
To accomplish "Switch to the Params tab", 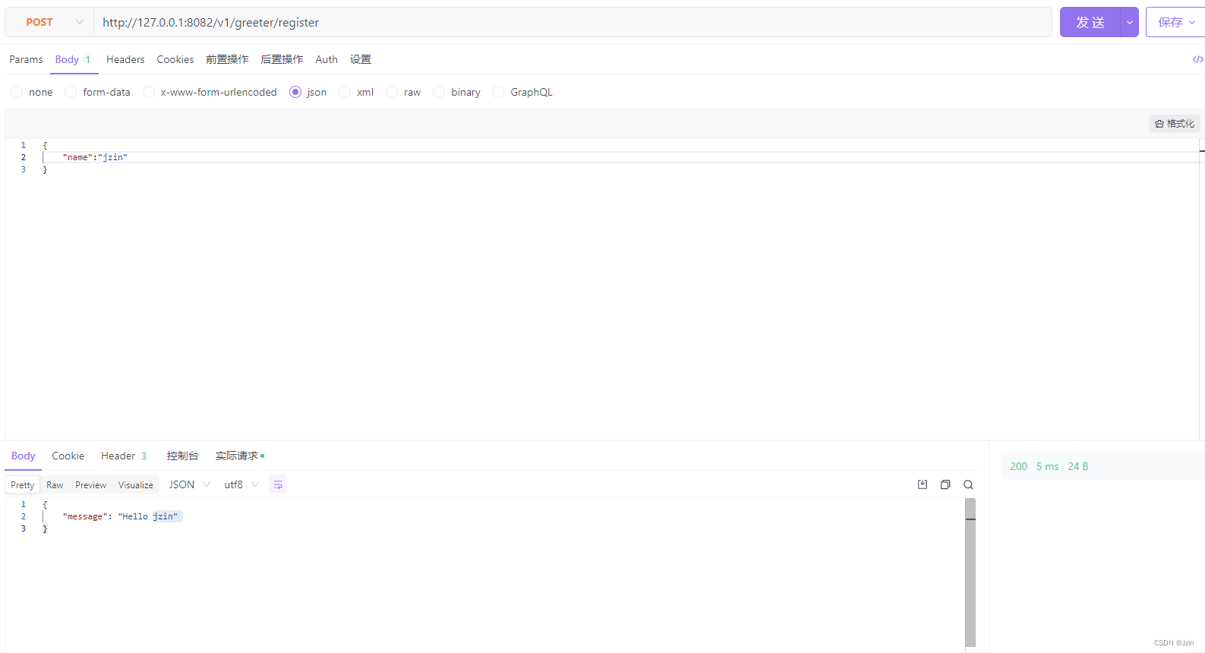I will (26, 59).
